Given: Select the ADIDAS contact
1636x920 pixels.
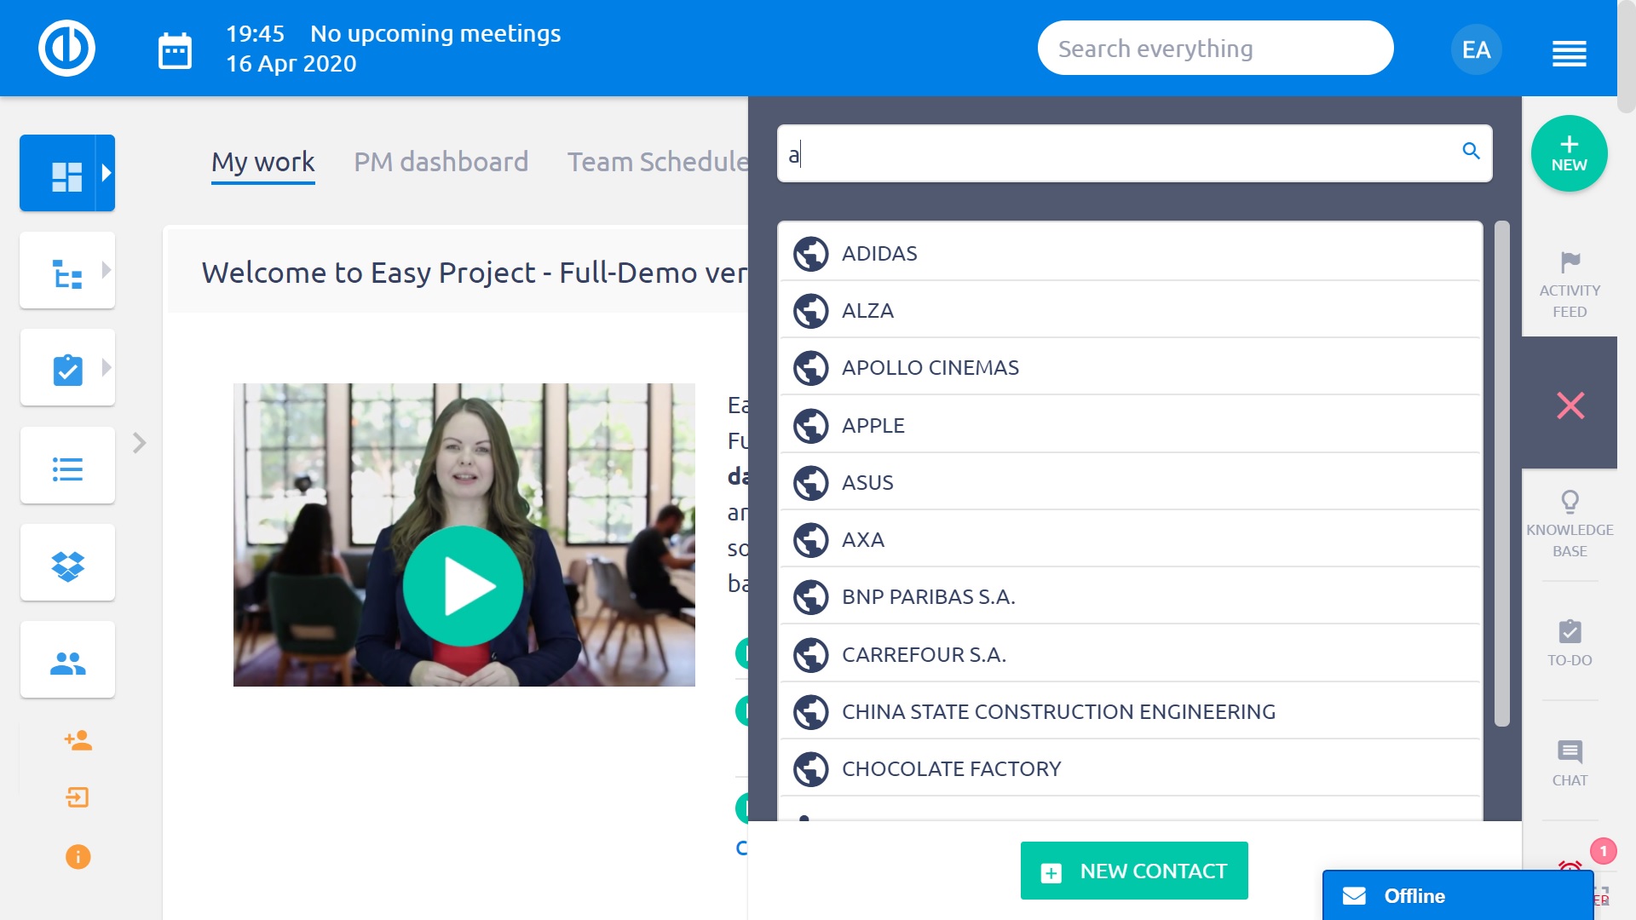Looking at the screenshot, I should click(x=1130, y=253).
